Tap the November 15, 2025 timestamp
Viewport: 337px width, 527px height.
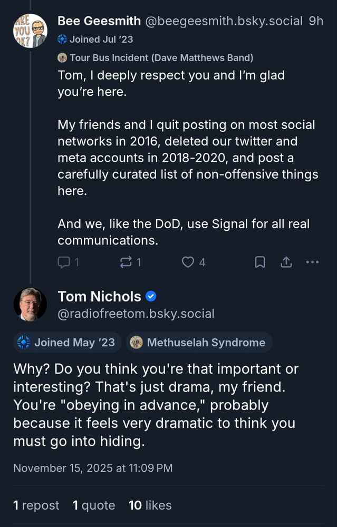92,468
